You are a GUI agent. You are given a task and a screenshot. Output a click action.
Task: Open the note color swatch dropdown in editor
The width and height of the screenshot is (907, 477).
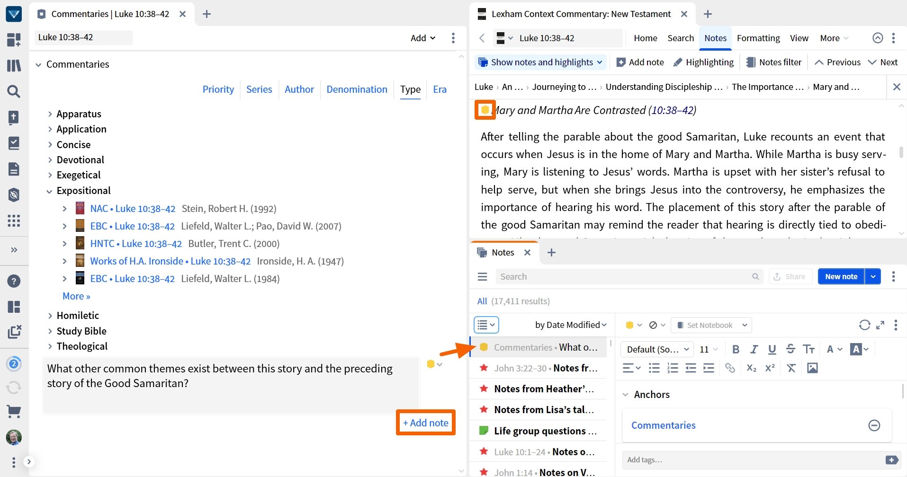tap(633, 325)
